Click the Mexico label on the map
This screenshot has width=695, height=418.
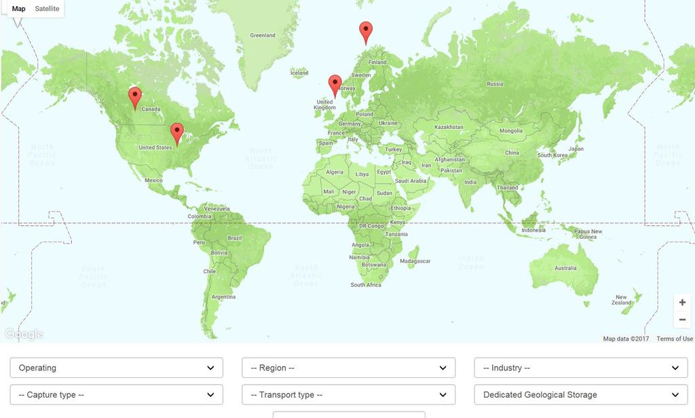click(x=153, y=180)
